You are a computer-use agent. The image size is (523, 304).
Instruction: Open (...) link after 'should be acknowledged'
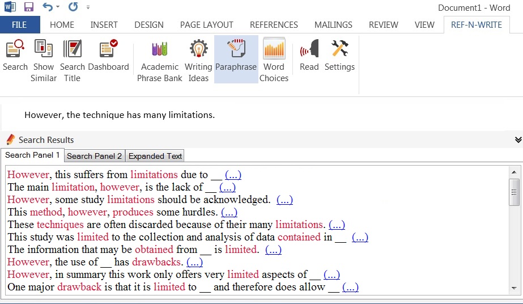284,200
